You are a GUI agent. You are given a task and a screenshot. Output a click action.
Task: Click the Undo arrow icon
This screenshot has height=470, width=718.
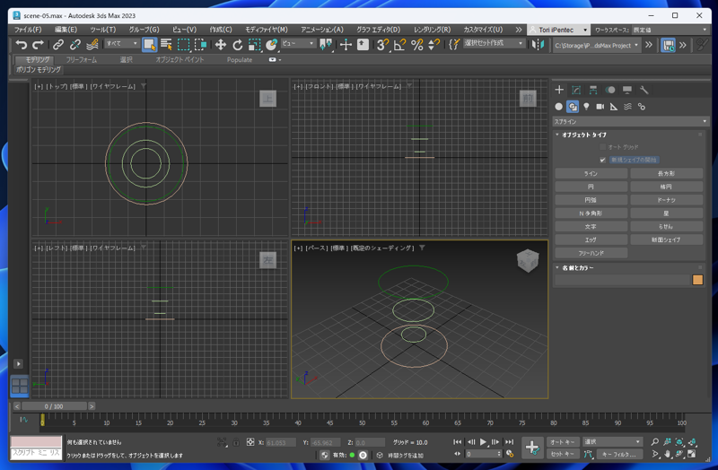click(x=21, y=44)
